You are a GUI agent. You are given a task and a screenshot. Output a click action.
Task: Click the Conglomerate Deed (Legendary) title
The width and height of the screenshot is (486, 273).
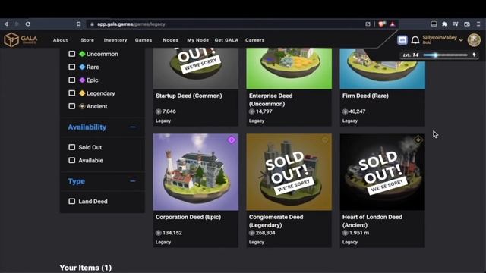click(x=276, y=221)
